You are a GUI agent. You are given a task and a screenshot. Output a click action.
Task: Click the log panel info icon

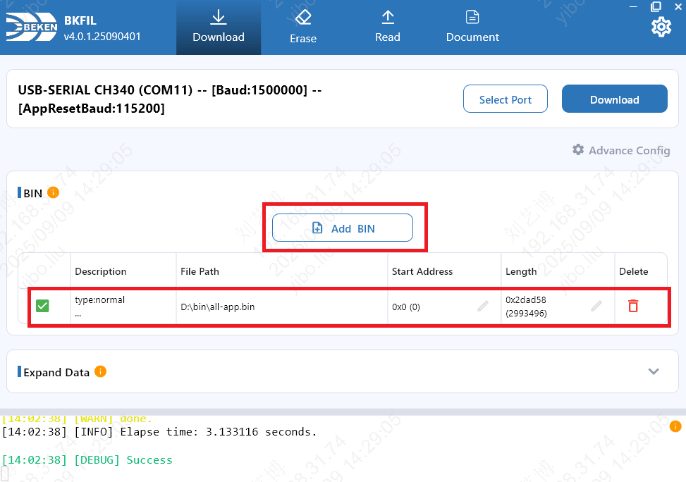click(675, 426)
